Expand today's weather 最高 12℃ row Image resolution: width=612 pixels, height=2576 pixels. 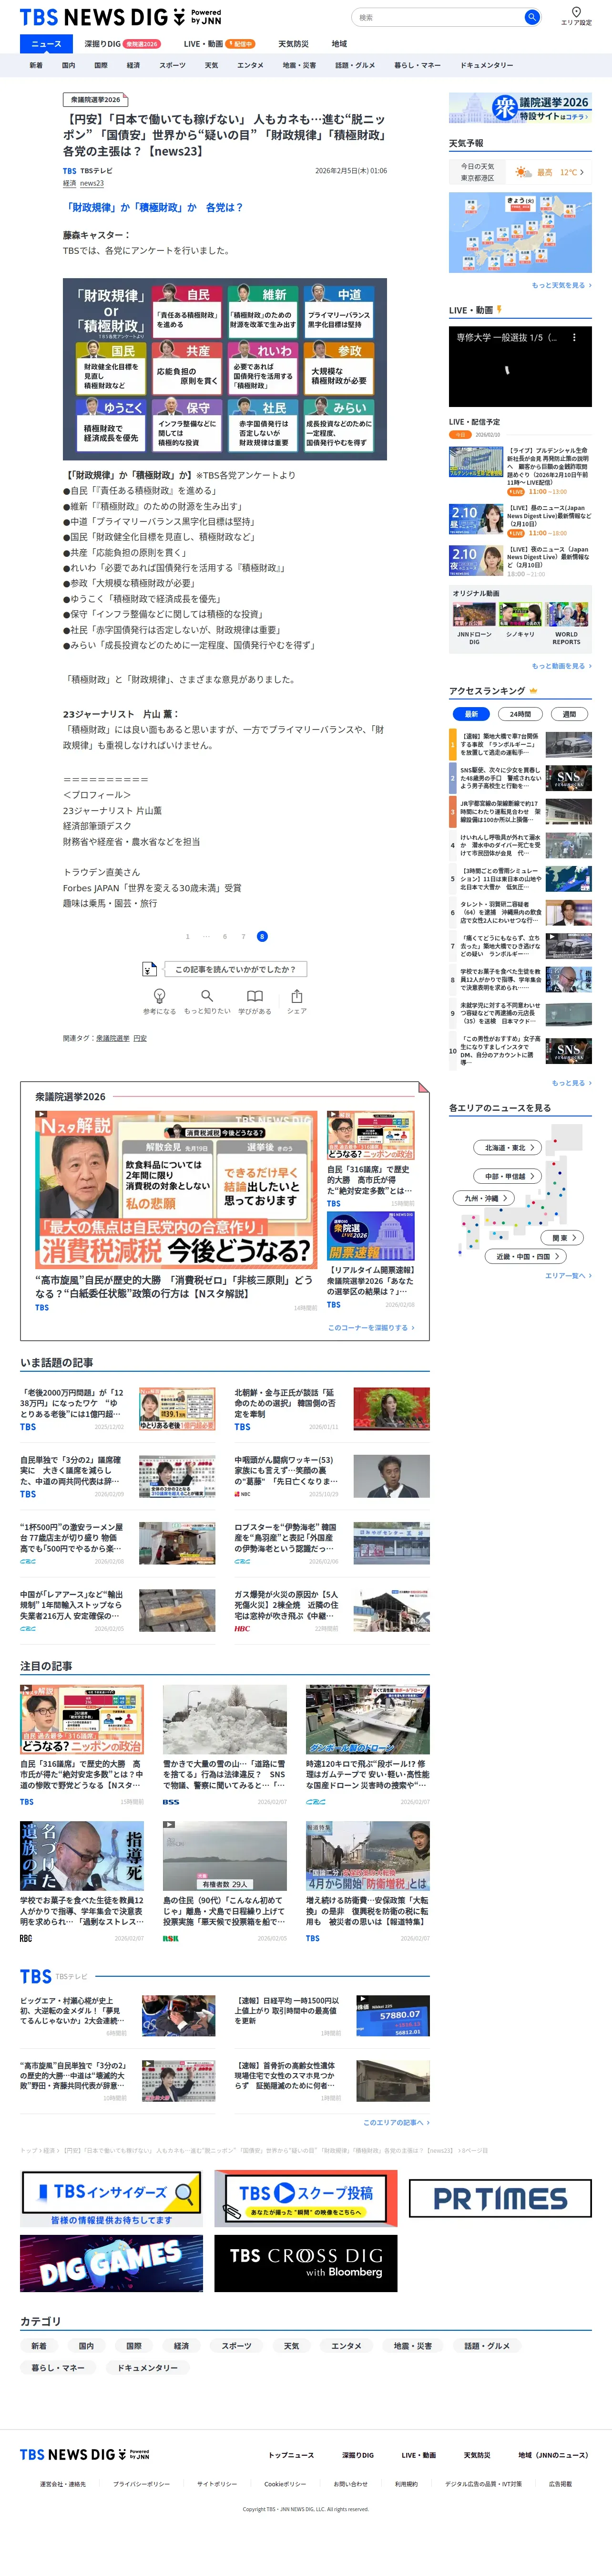[520, 172]
